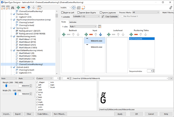Move the Input glyph down

pyautogui.click(x=100, y=34)
